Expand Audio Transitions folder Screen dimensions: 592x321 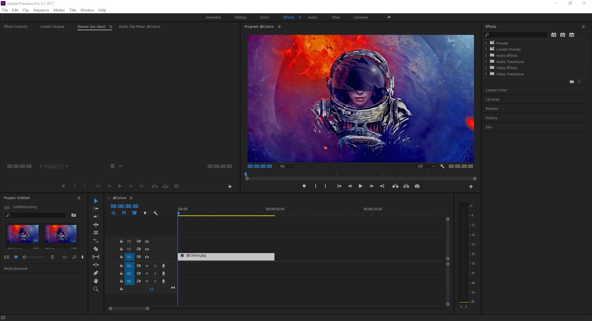[486, 61]
